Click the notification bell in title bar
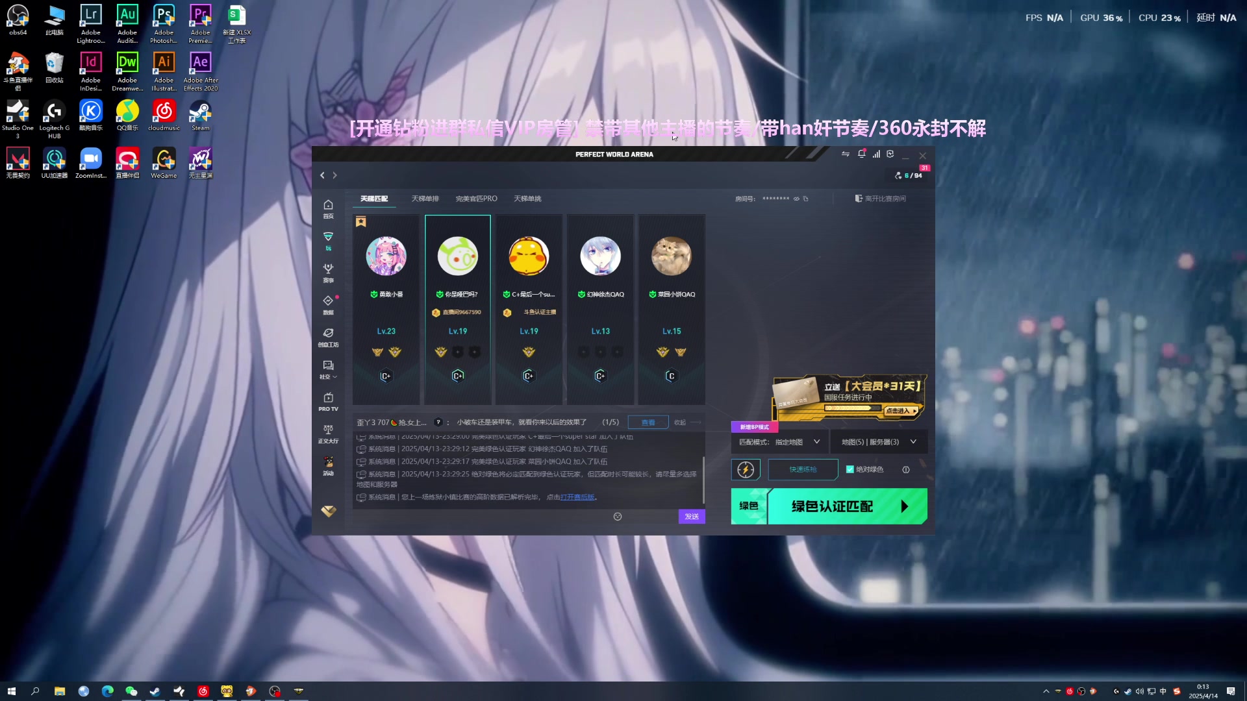1247x701 pixels. tap(861, 154)
